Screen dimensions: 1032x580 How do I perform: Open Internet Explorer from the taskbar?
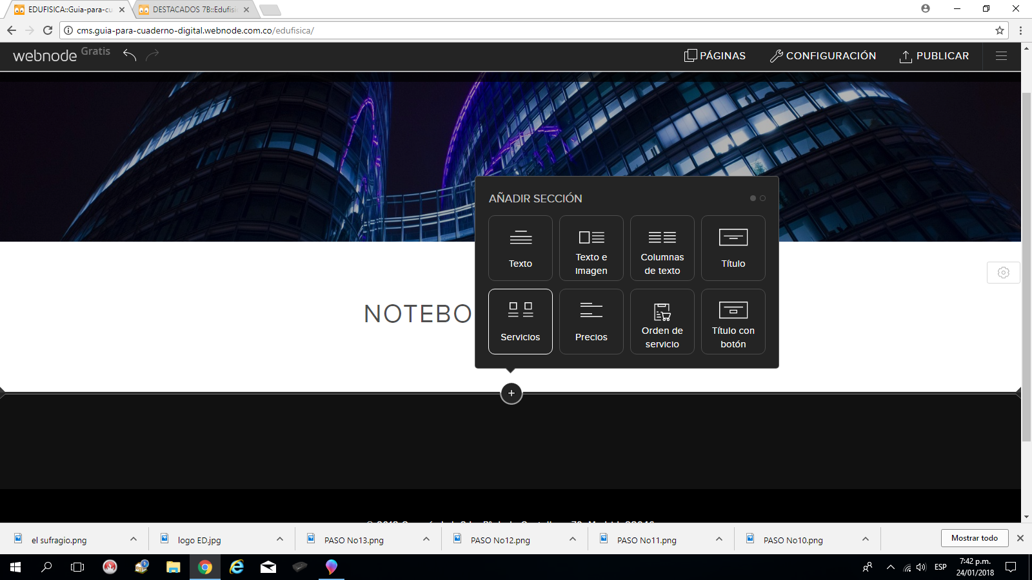point(237,567)
